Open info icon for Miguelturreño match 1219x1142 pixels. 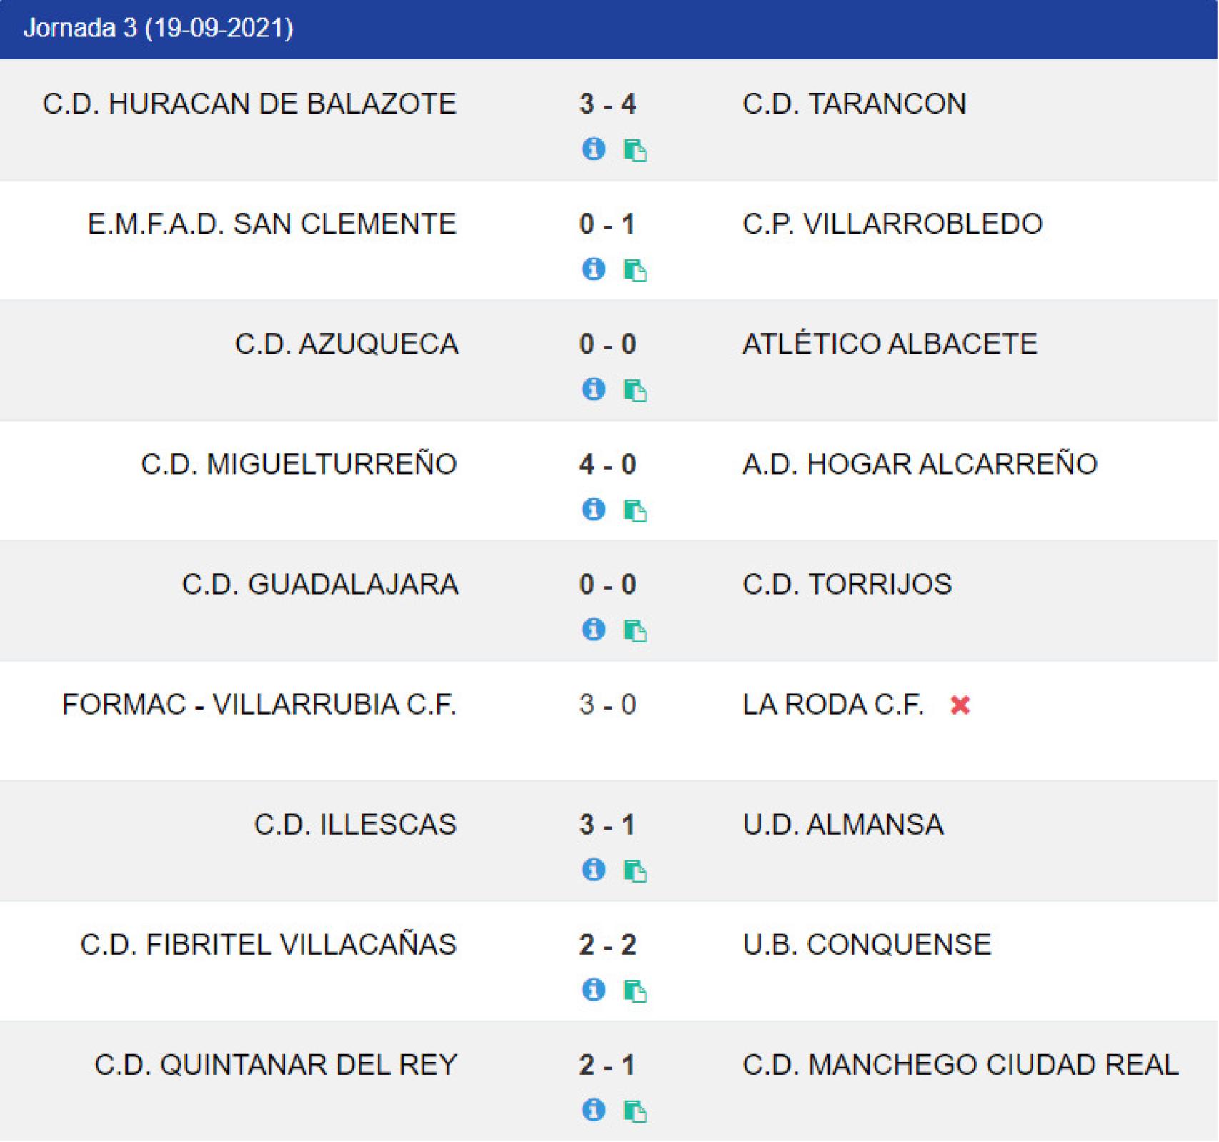pos(594,509)
